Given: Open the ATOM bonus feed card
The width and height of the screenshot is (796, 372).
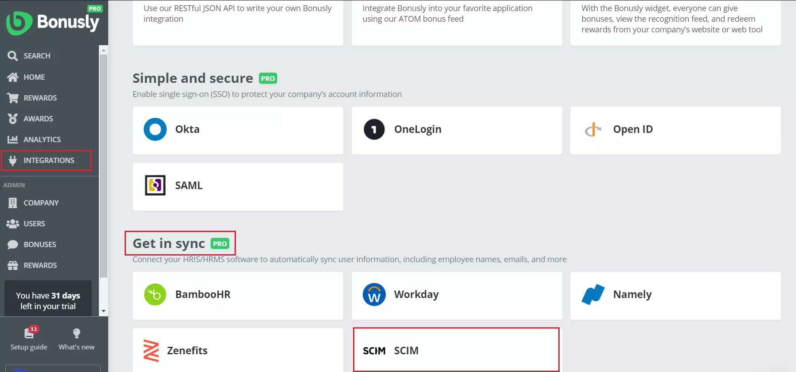Looking at the screenshot, I should tap(457, 22).
